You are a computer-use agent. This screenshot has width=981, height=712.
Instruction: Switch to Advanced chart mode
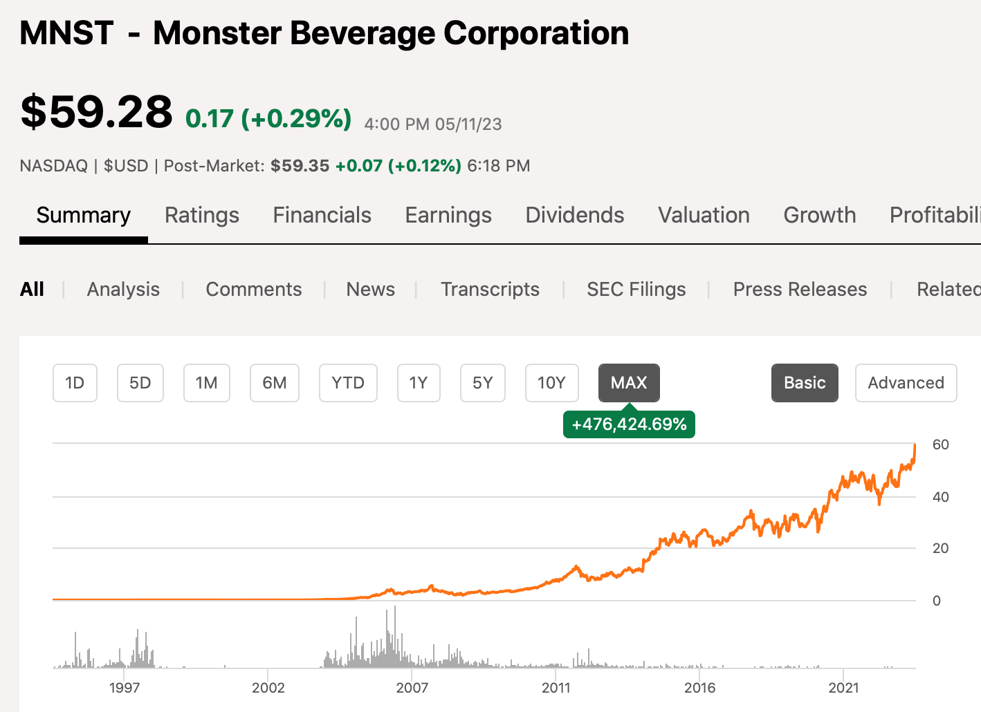point(906,383)
